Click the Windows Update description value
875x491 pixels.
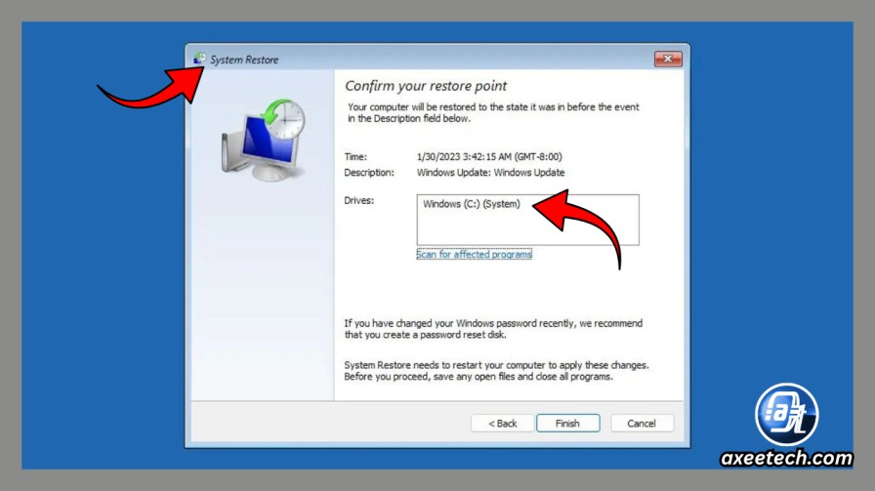point(490,173)
